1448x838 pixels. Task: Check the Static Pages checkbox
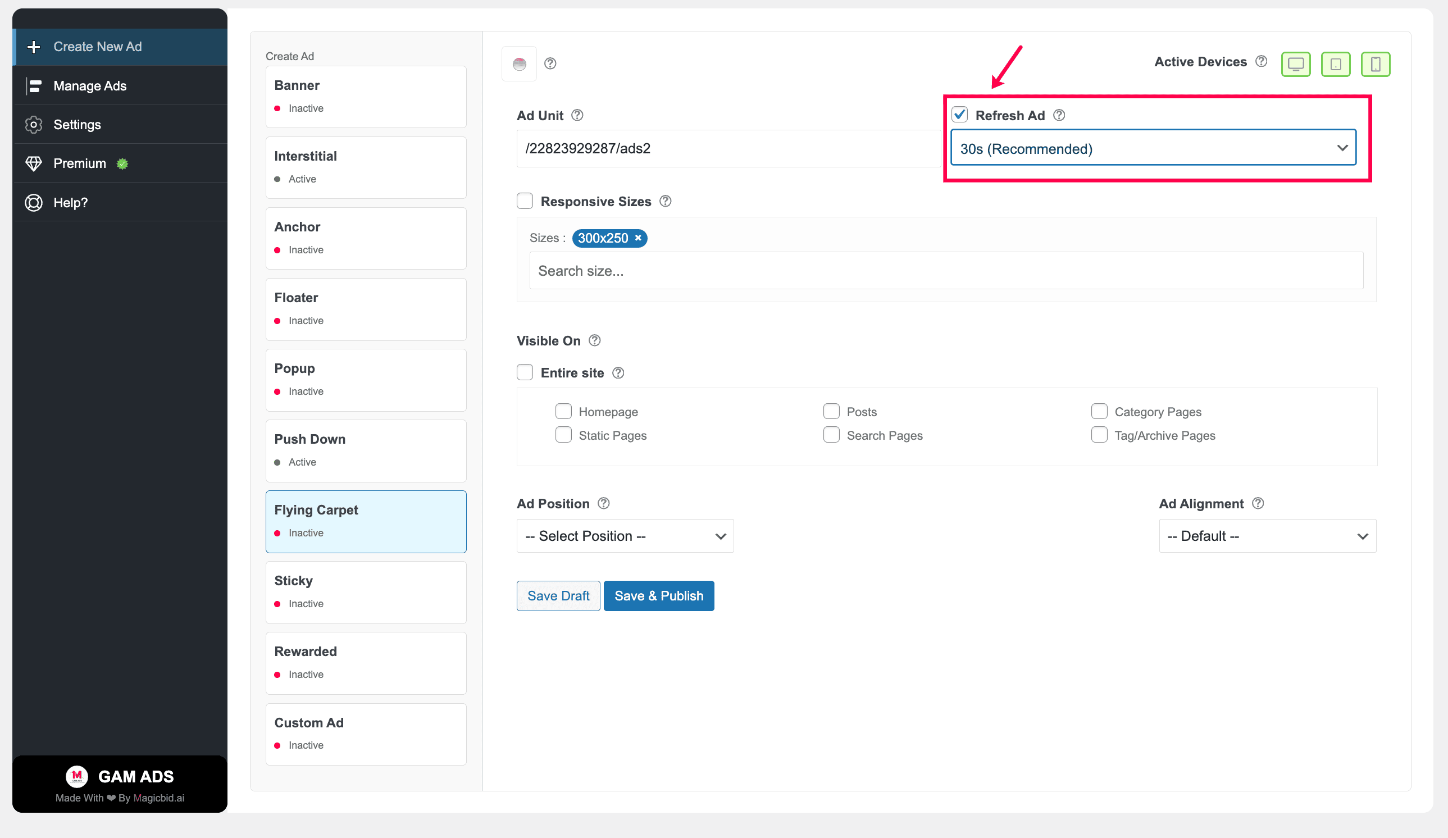[563, 435]
